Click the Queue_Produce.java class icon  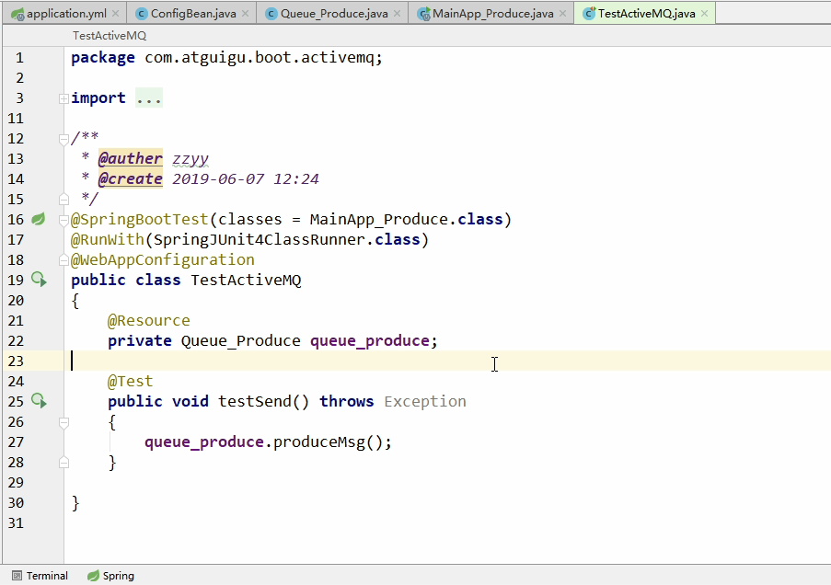coord(271,14)
